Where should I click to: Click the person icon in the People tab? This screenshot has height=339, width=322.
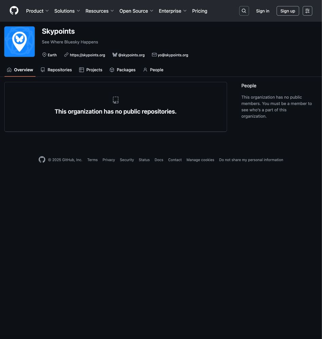point(145,70)
